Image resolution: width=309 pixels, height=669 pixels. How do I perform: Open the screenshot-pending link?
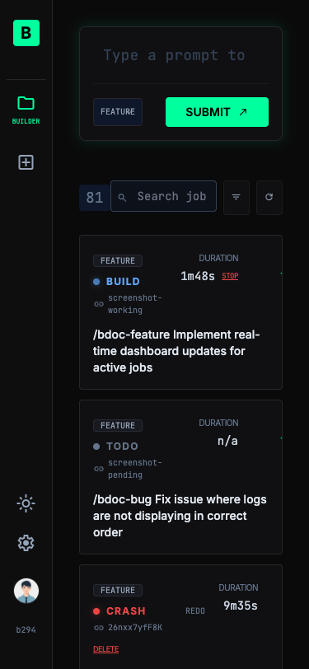tap(135, 469)
